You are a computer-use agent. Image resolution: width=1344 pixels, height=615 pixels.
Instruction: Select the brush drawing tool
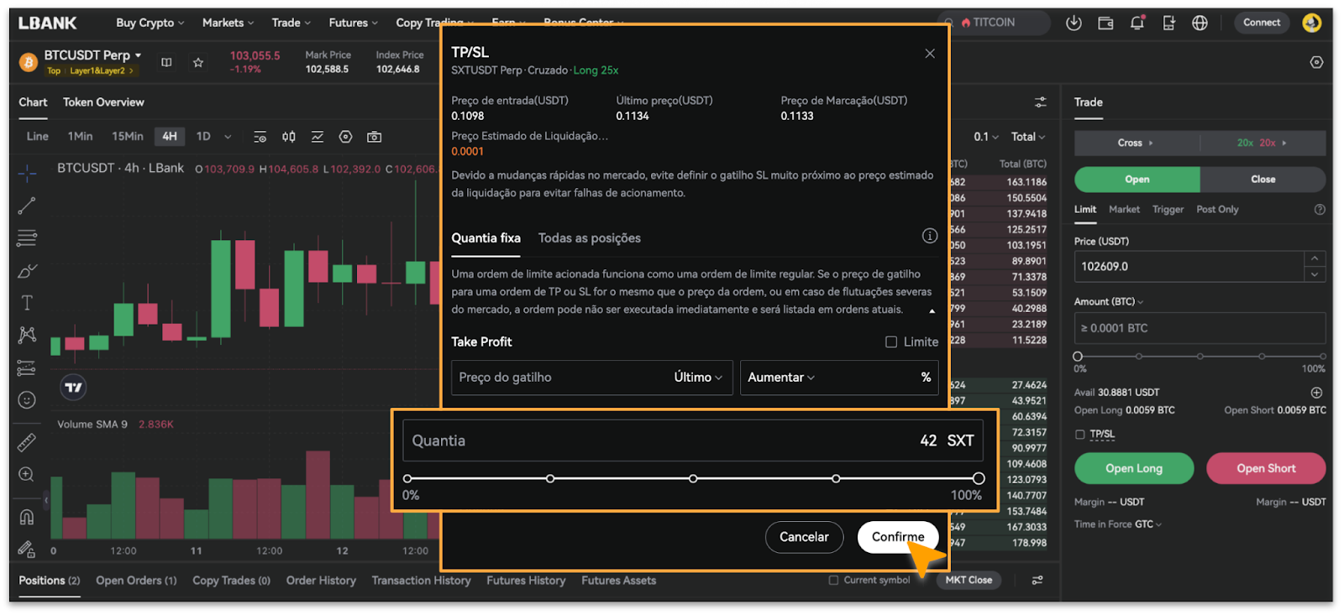27,270
